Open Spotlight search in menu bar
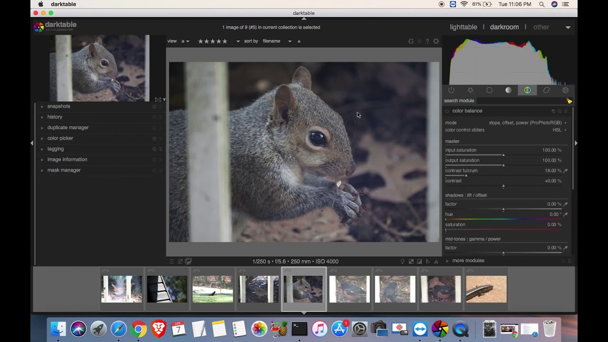Image resolution: width=608 pixels, height=342 pixels. [541, 4]
